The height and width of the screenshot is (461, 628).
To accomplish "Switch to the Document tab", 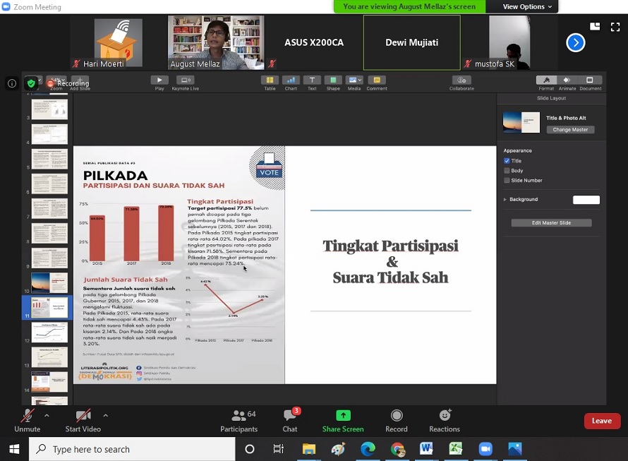I will [x=590, y=80].
